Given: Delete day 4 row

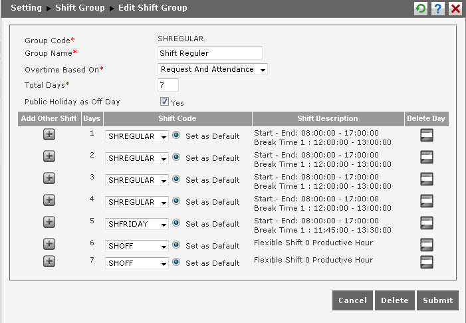Looking at the screenshot, I should tap(427, 201).
